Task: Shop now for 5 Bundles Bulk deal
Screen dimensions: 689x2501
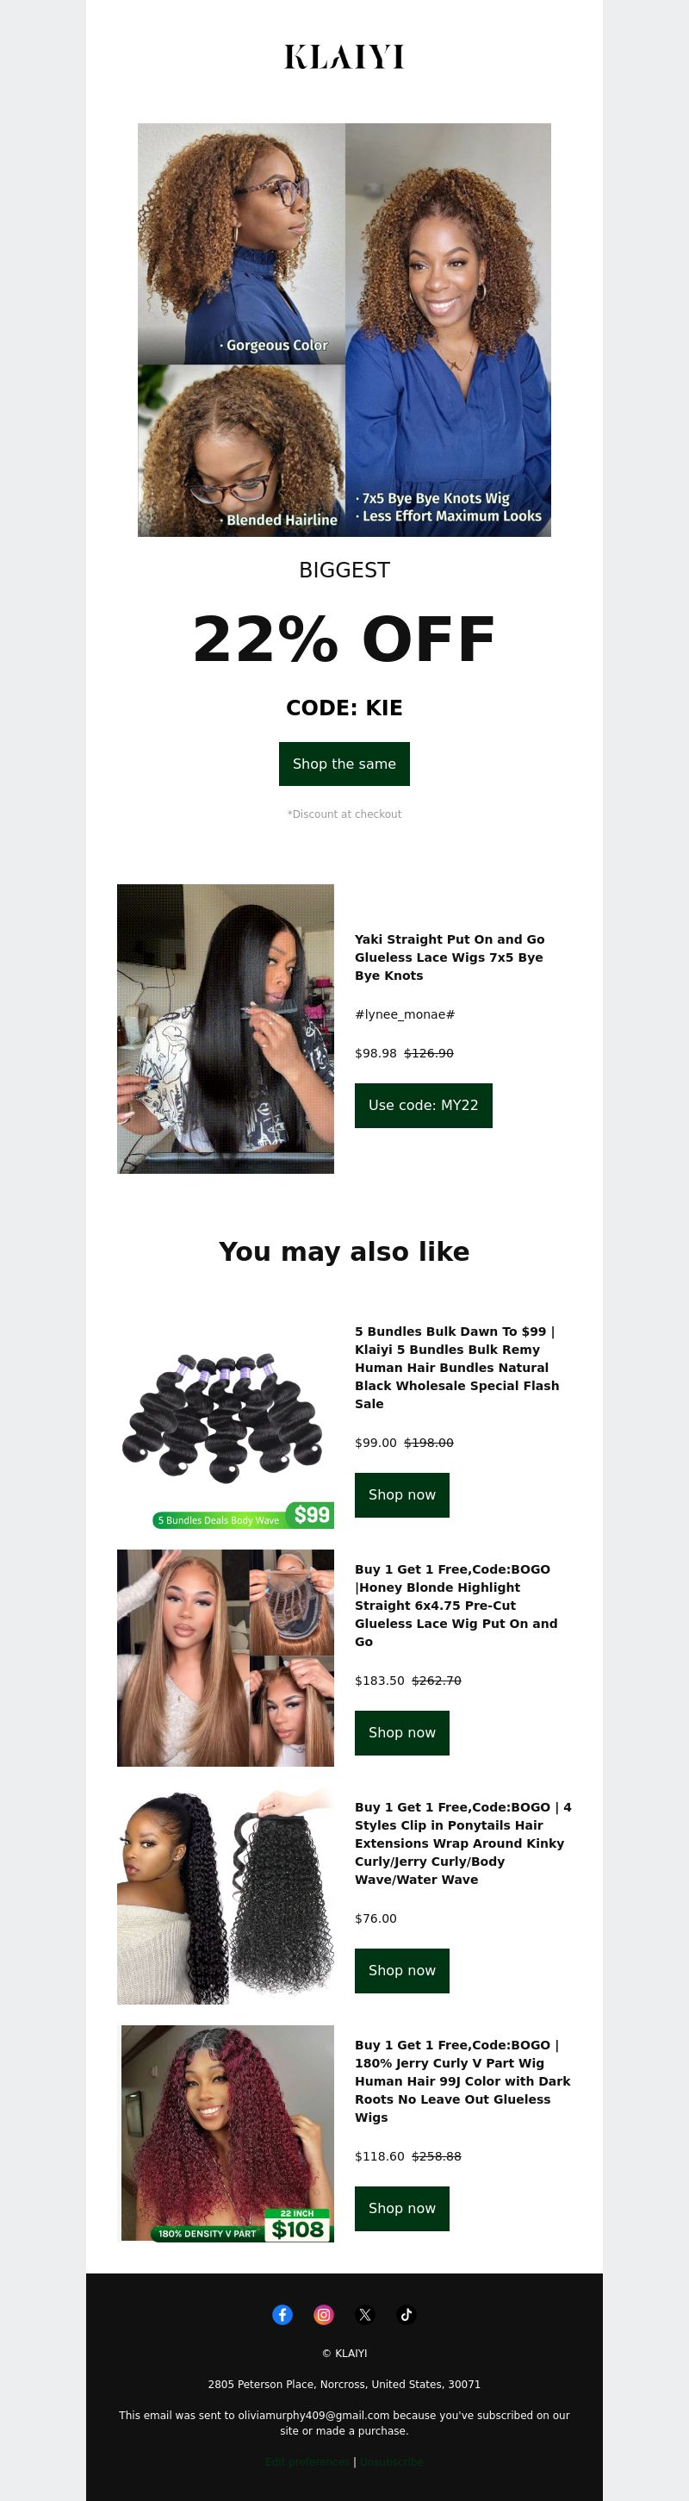Action: (401, 1494)
